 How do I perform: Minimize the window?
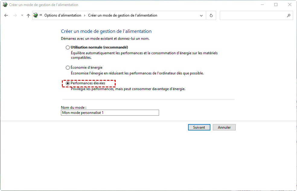(x=262, y=5)
